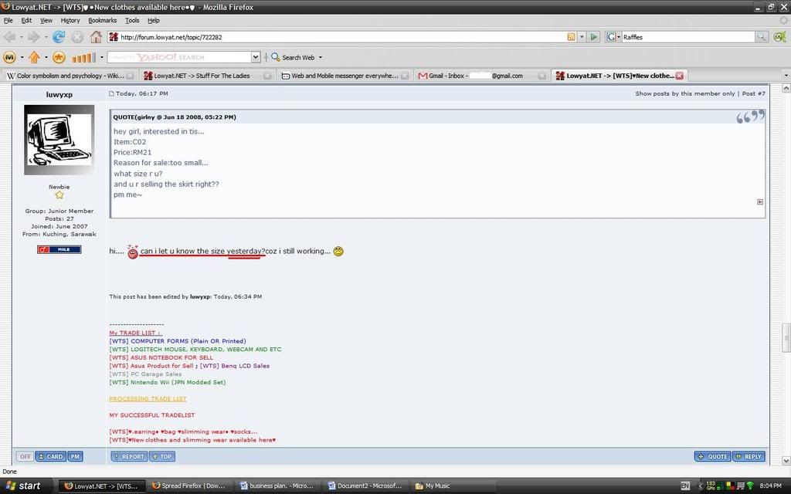Toggle the OFF status button under post
Viewport: 791px width, 494px height.
[x=25, y=456]
